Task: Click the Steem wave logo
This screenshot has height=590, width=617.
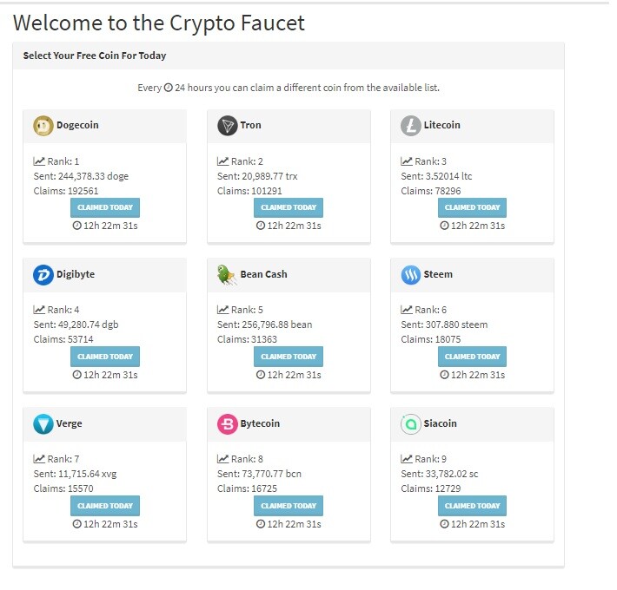Action: click(411, 275)
